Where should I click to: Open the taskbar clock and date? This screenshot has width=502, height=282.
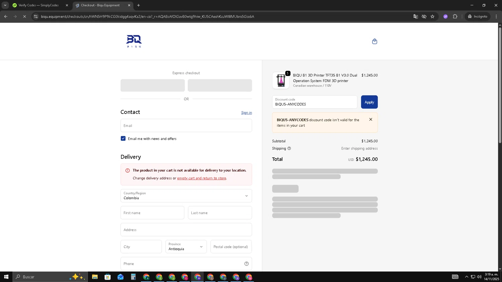(491, 277)
